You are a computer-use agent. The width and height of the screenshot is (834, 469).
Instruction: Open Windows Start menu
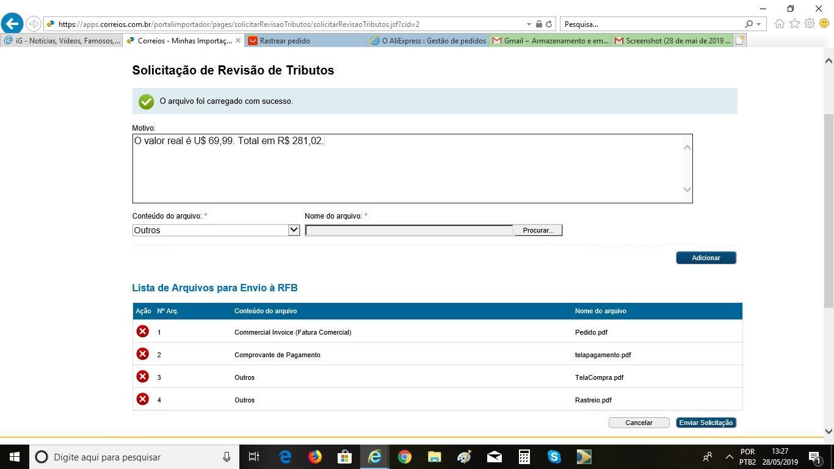[x=15, y=457]
